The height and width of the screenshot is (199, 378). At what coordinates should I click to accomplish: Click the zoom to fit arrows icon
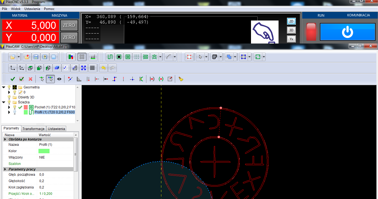84,68
